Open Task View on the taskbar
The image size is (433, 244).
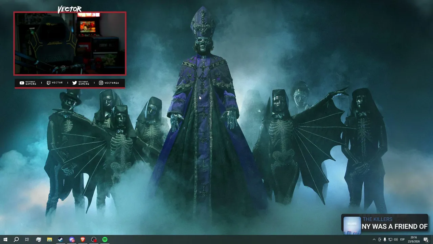pos(27,240)
